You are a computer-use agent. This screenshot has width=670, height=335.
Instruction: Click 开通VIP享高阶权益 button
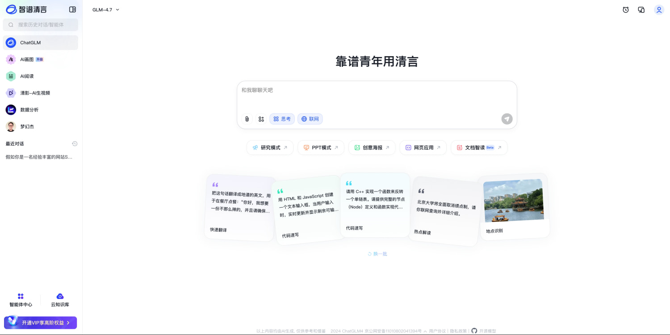(x=41, y=323)
